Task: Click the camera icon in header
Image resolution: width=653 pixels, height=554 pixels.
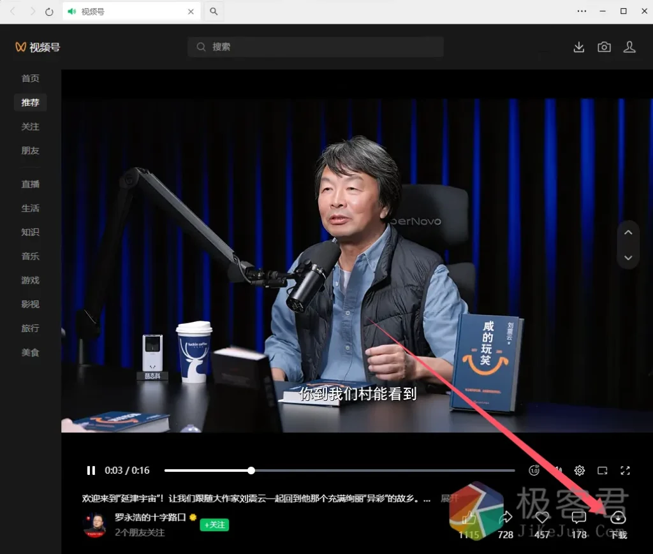Action: point(604,47)
